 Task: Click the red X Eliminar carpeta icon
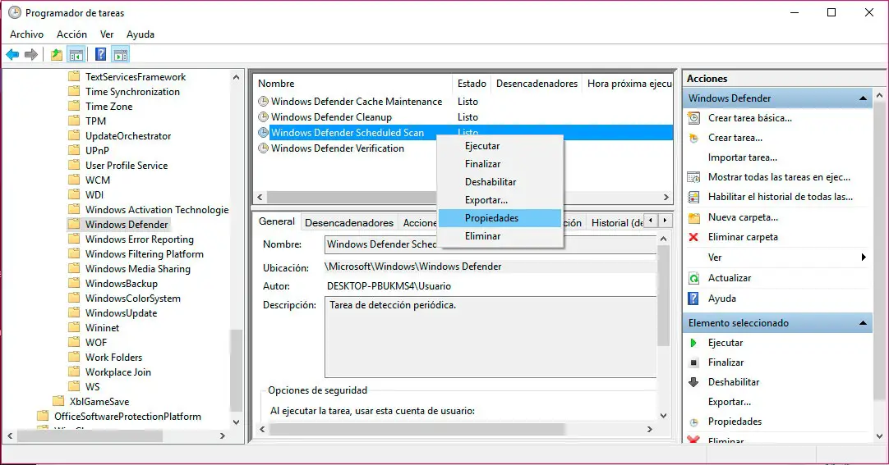coord(693,237)
